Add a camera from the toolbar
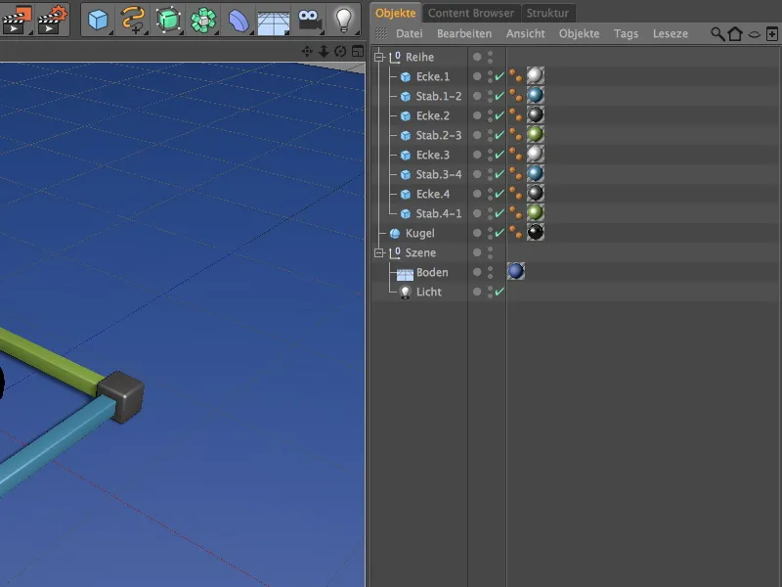The height and width of the screenshot is (587, 782). click(x=309, y=19)
